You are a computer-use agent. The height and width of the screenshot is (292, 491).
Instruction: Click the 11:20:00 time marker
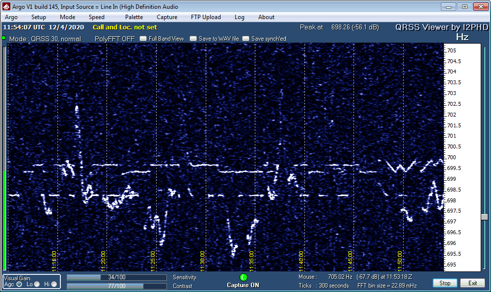pos(103,261)
